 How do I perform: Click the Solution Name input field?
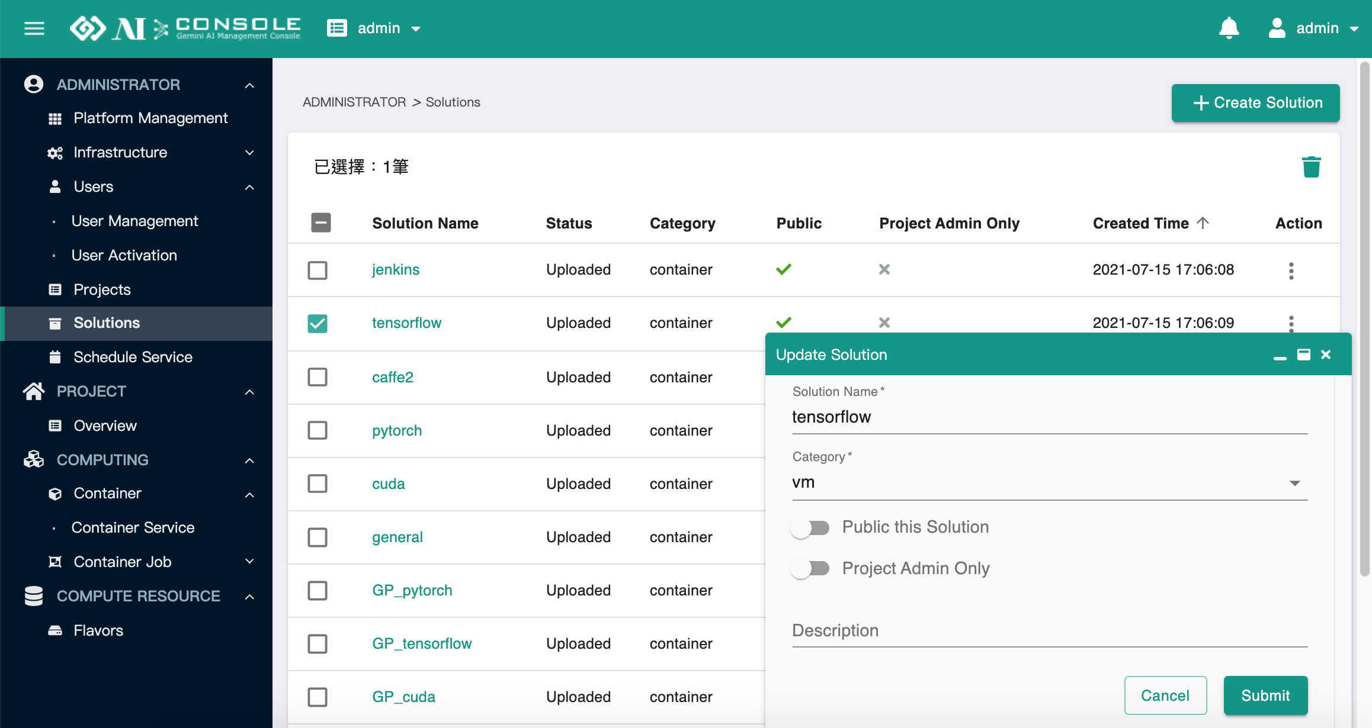point(1050,417)
